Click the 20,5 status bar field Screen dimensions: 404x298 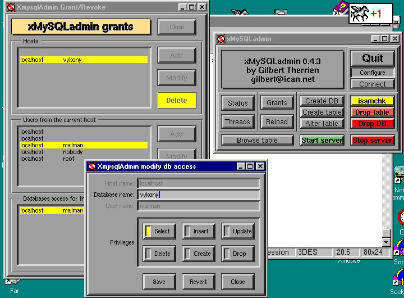click(x=347, y=252)
